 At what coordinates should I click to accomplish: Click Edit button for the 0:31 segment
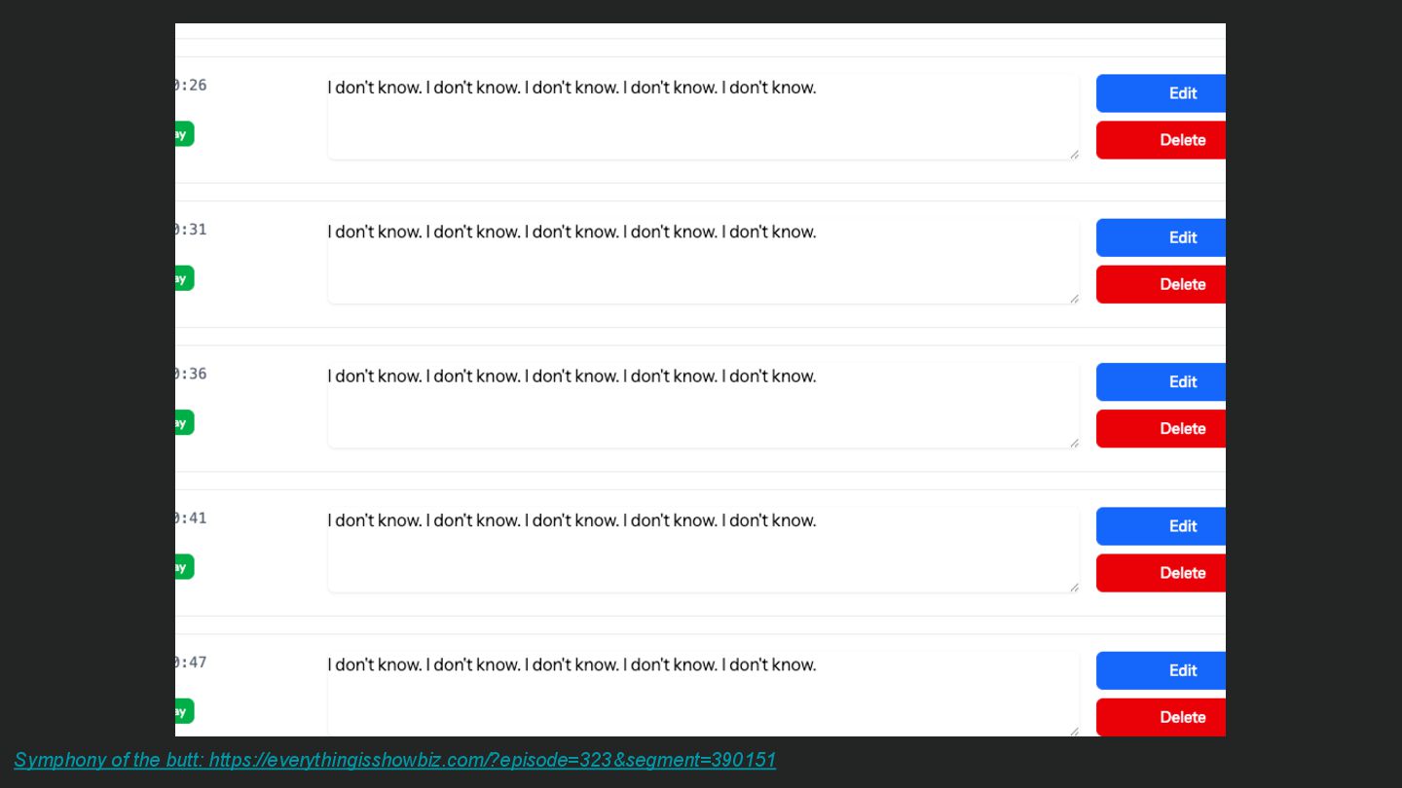click(1161, 237)
